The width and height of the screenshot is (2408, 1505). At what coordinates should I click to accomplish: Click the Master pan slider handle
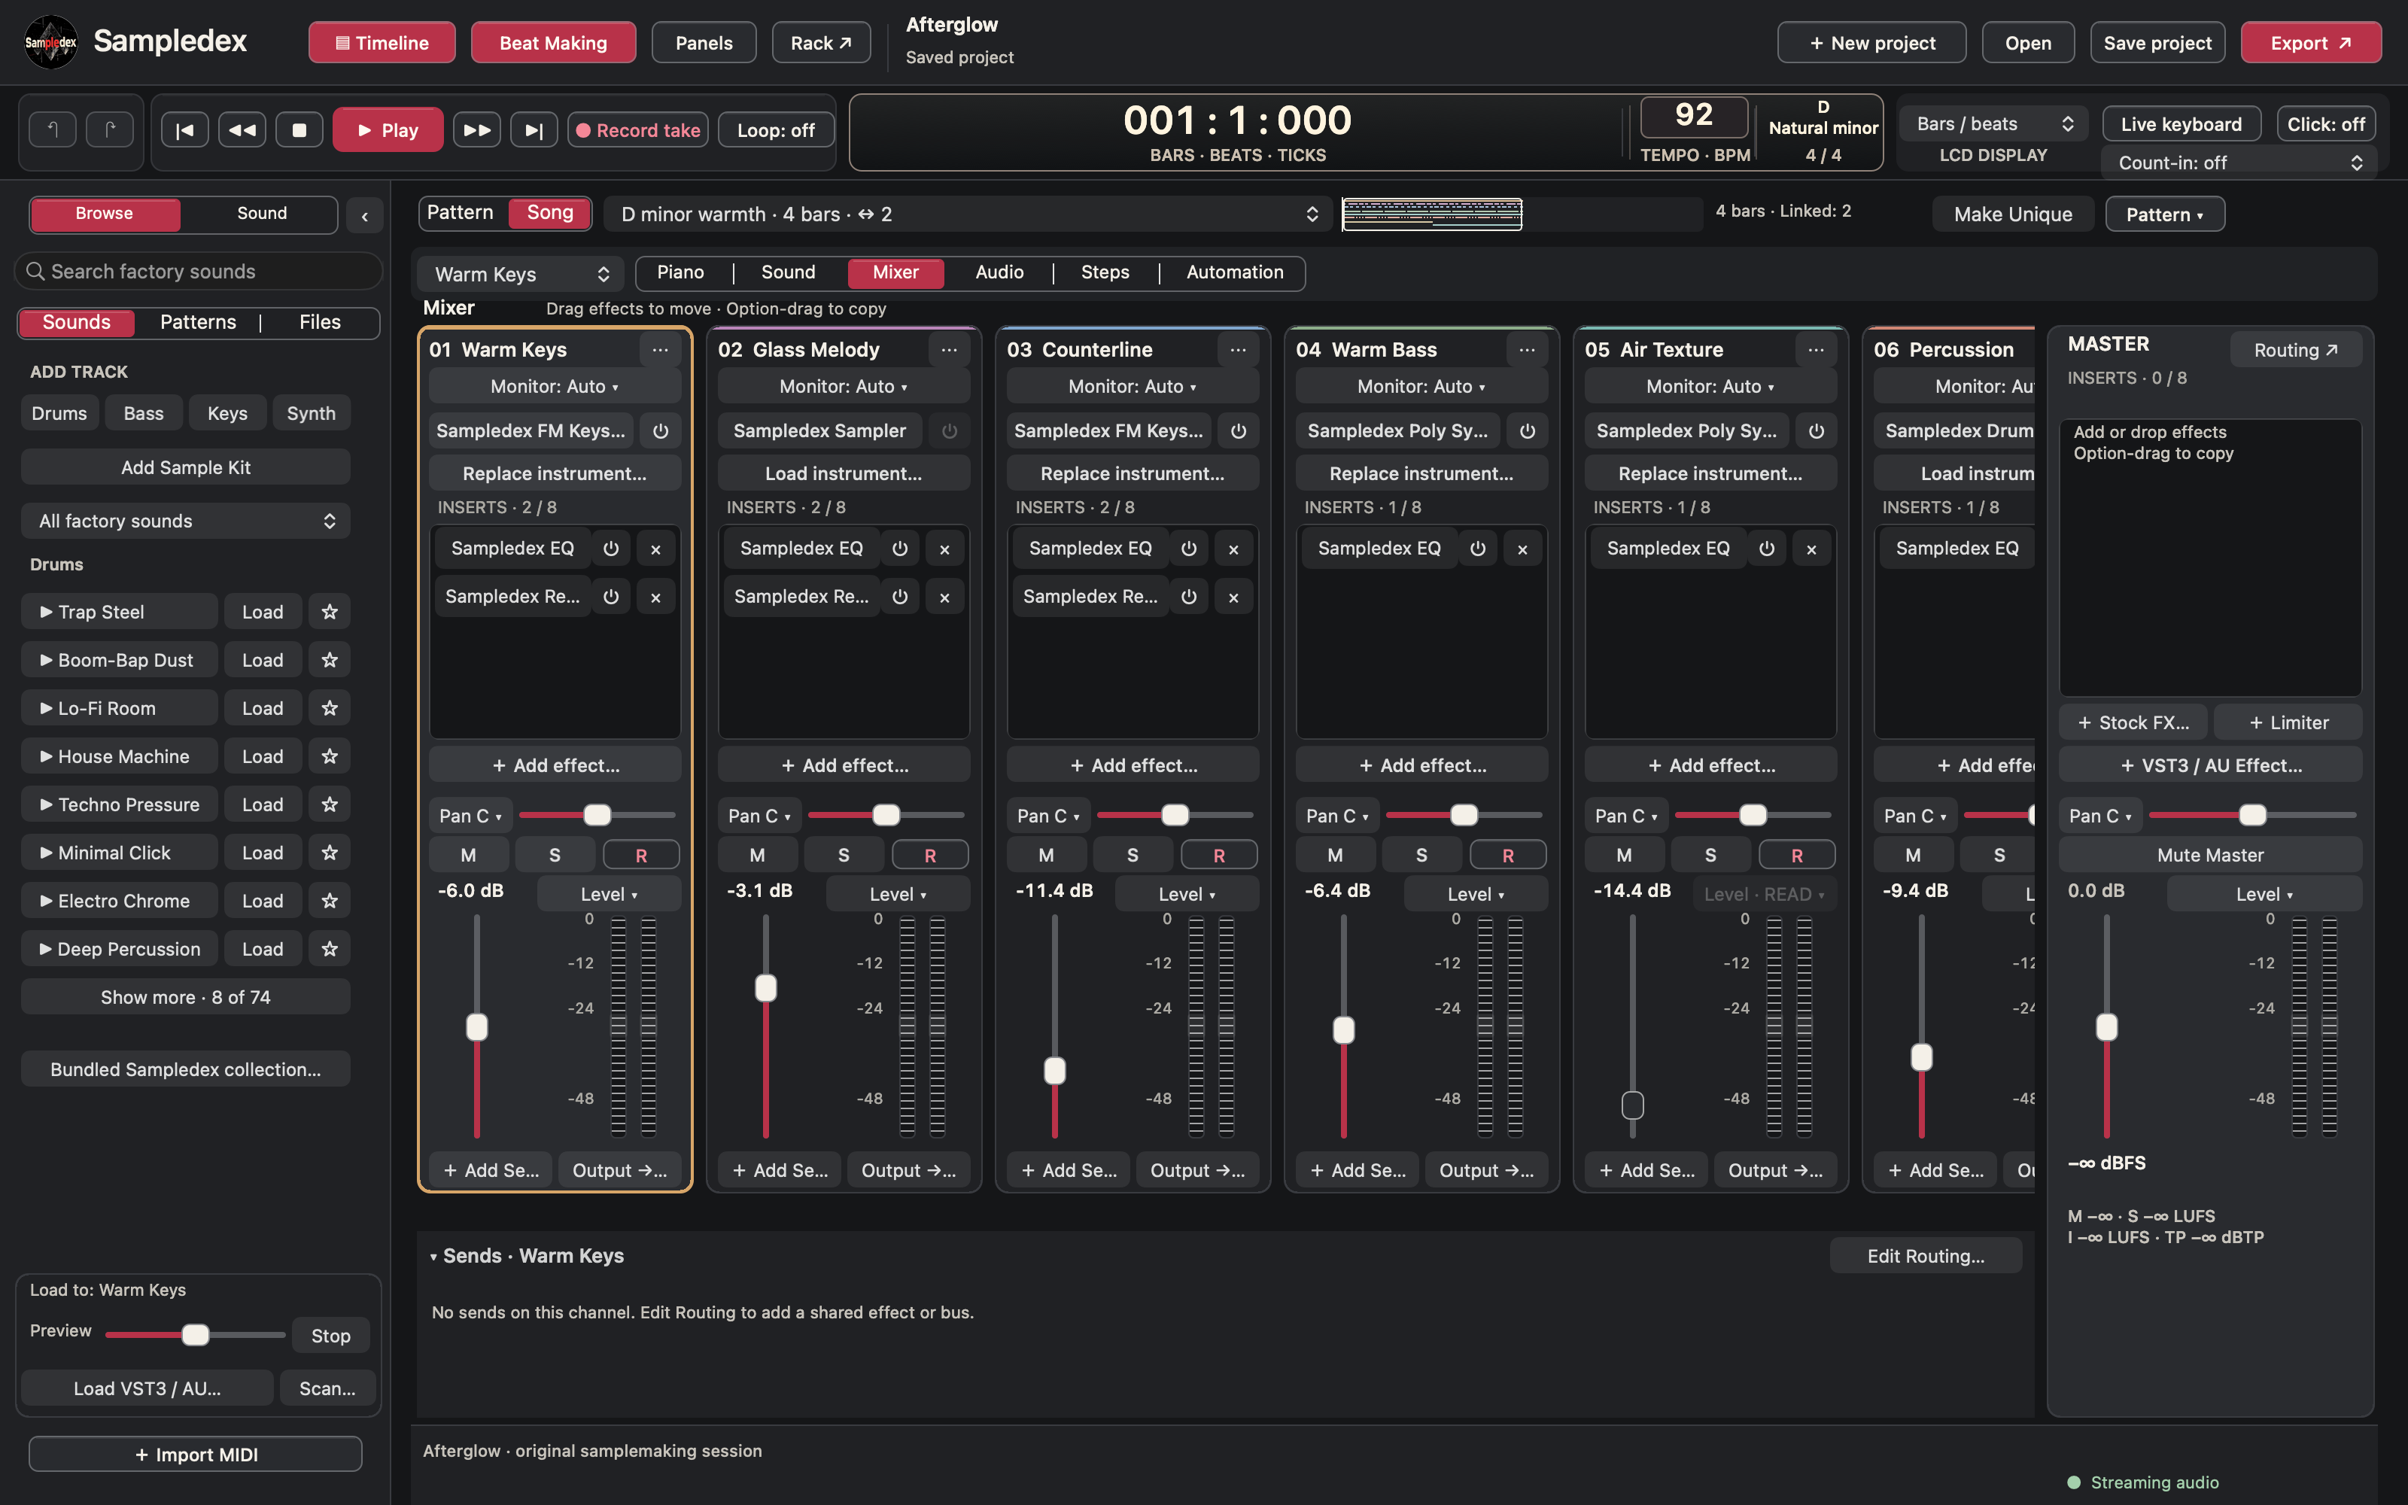2251,815
